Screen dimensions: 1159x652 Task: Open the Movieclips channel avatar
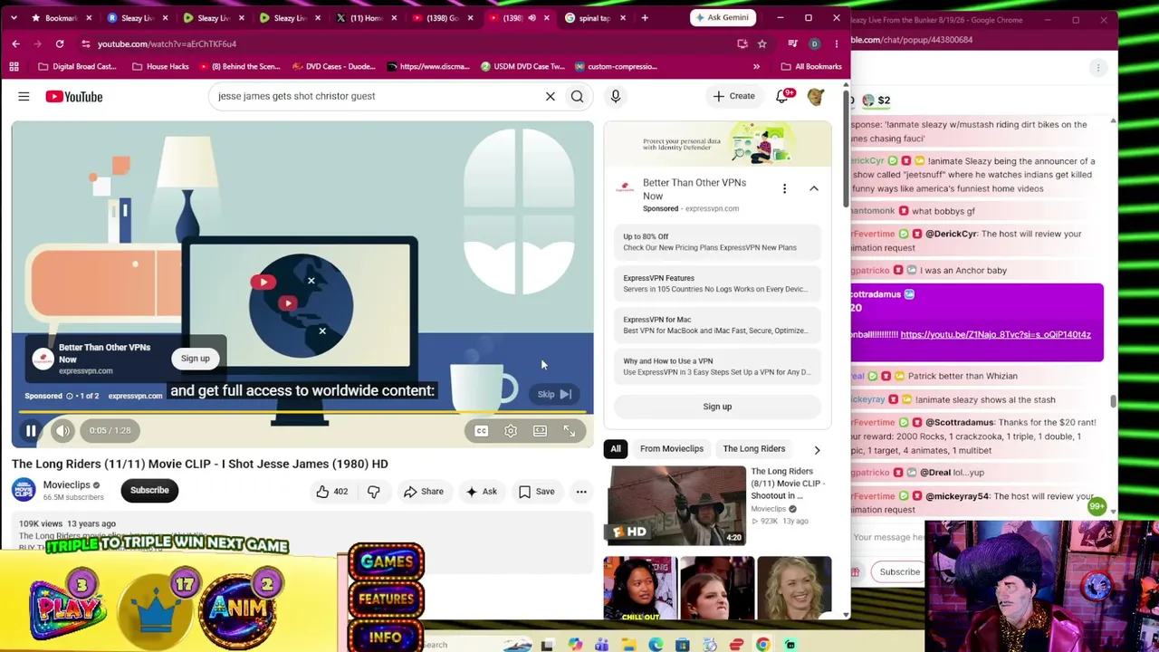point(24,490)
